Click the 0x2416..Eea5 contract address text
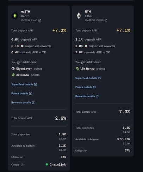 [29, 20]
